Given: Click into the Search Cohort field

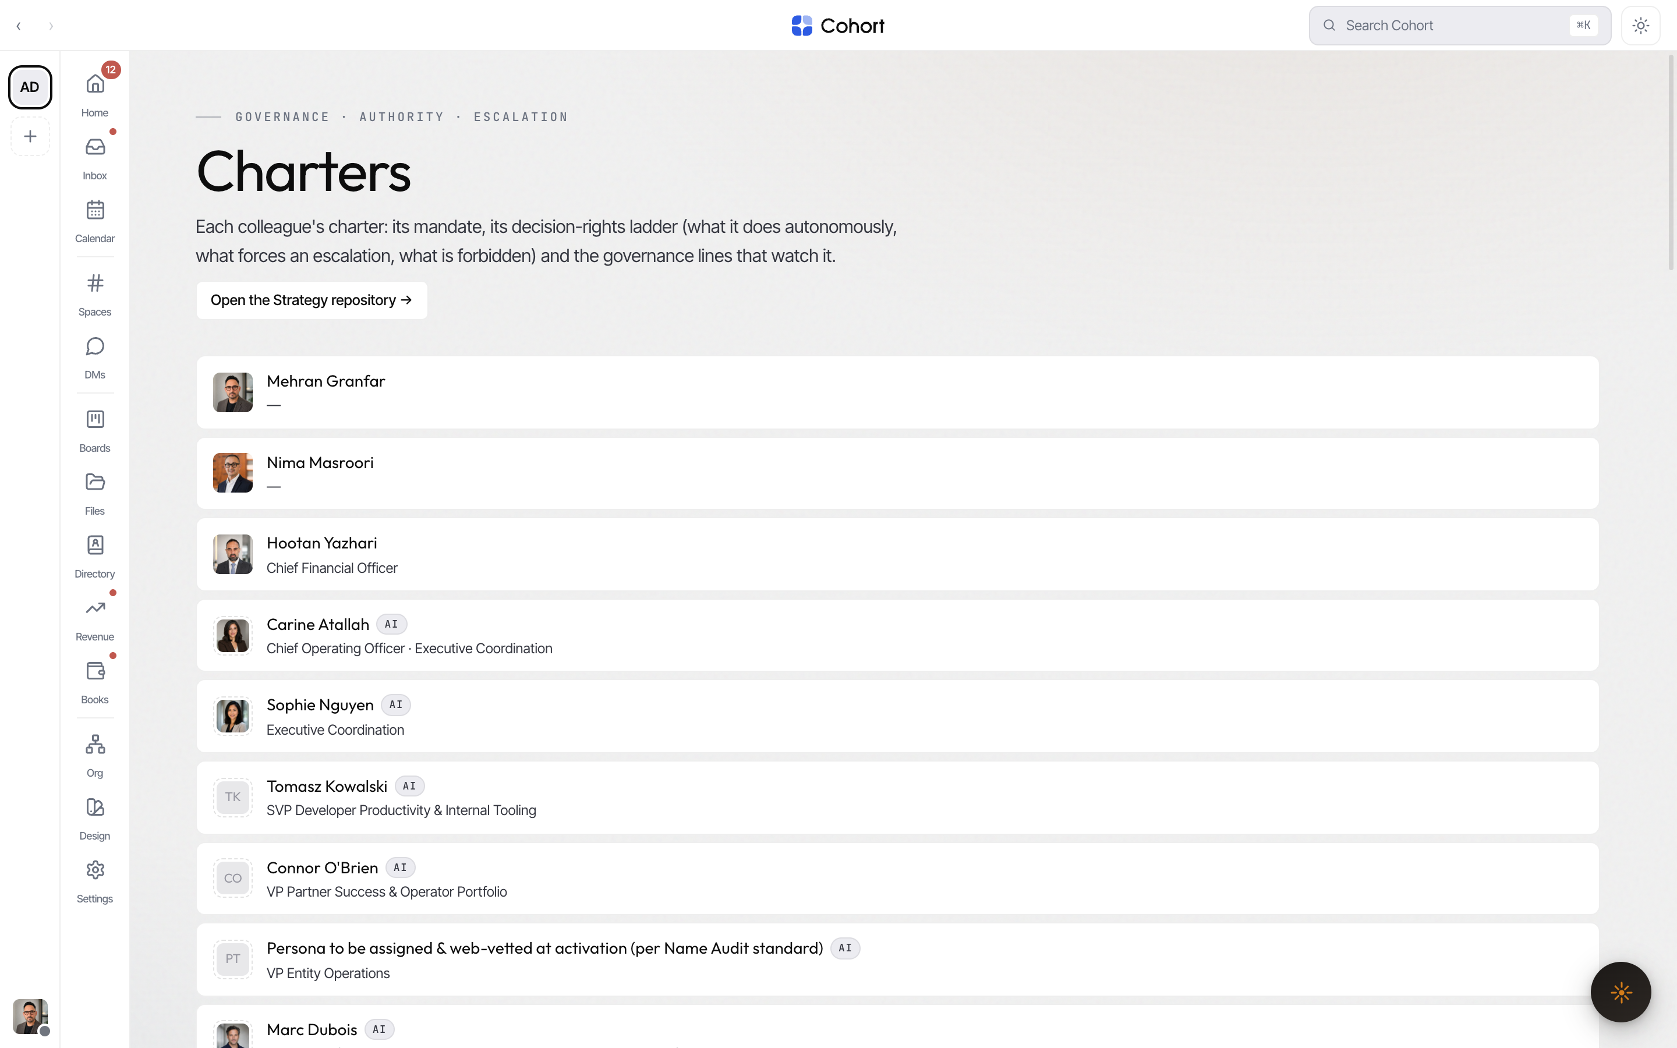Looking at the screenshot, I should pyautogui.click(x=1459, y=26).
